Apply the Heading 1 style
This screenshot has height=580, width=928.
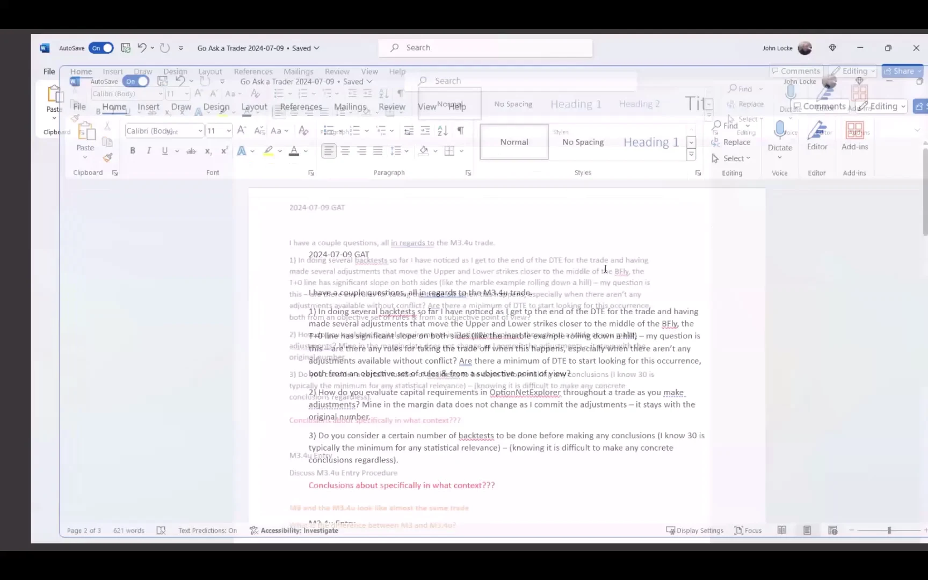click(651, 142)
